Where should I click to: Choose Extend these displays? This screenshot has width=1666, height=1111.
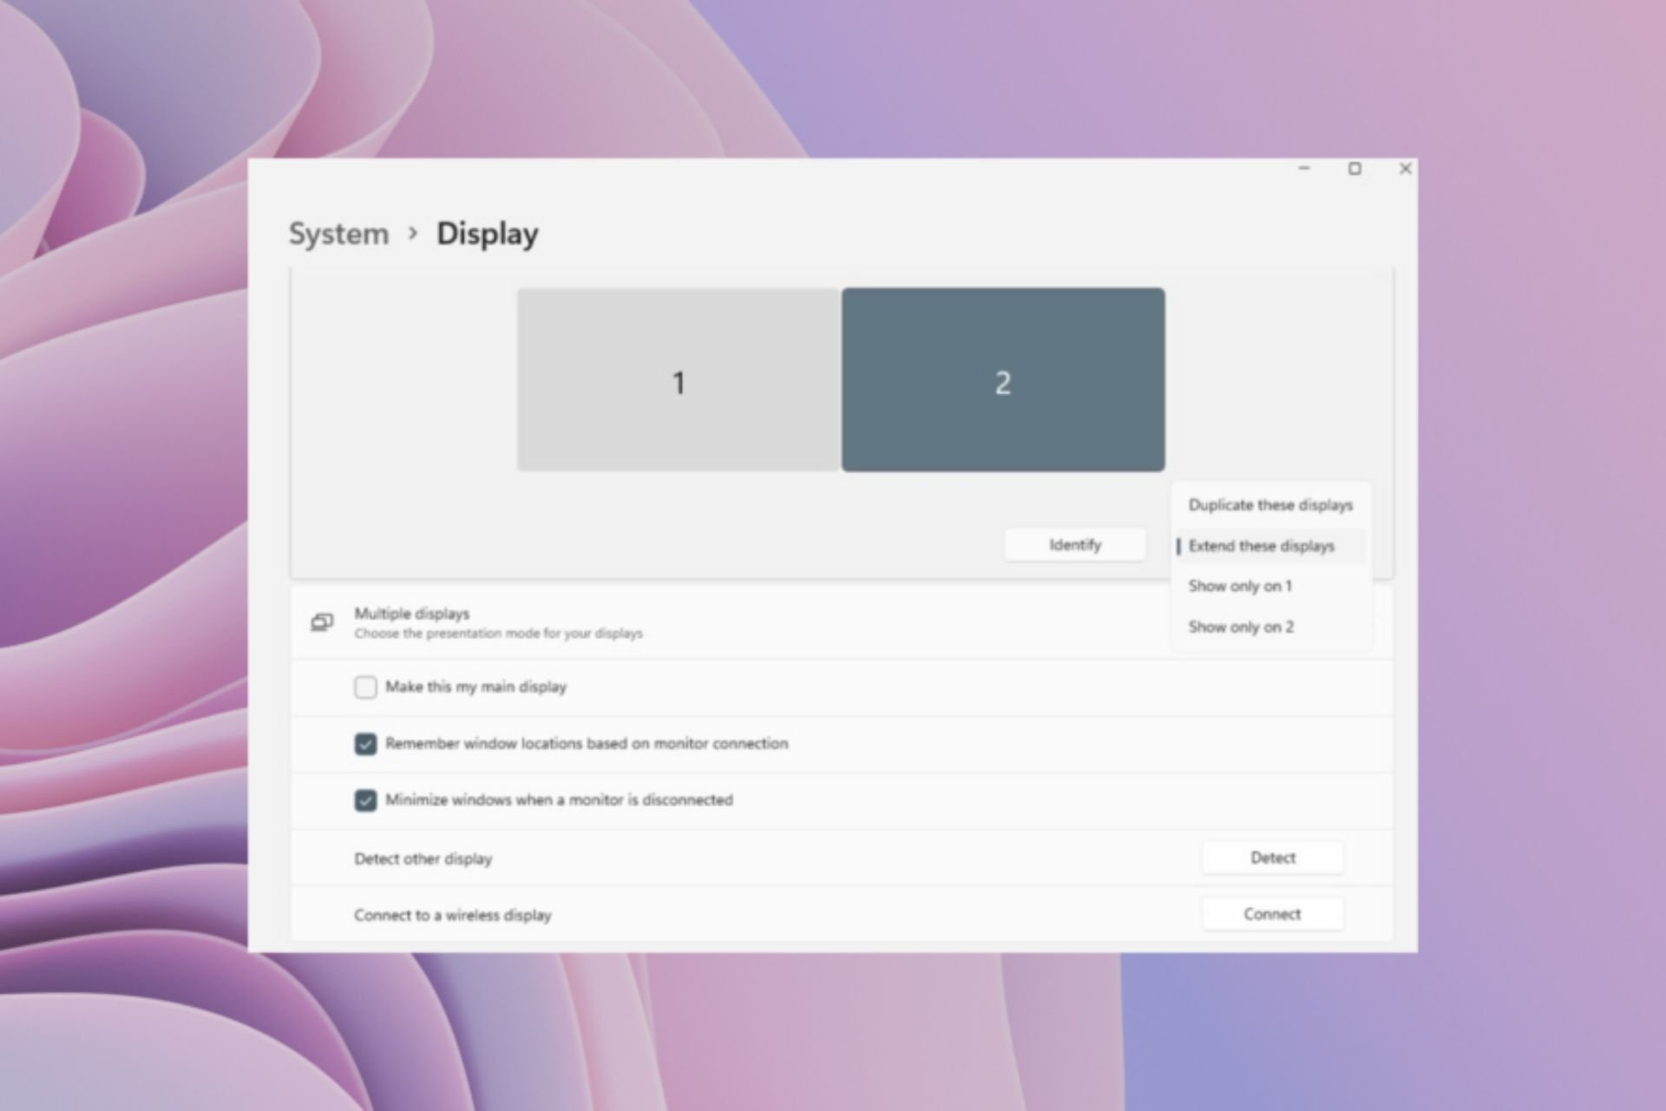click(1270, 546)
